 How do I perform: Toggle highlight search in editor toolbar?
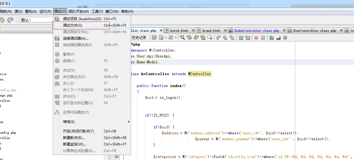(x=203, y=38)
